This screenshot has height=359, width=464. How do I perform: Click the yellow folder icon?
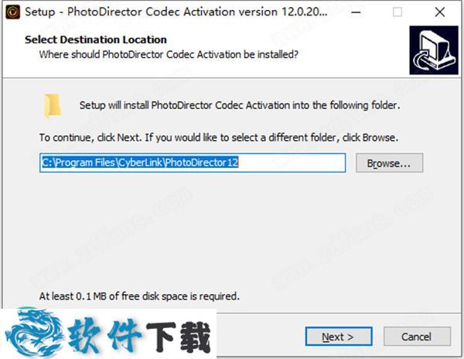[53, 106]
